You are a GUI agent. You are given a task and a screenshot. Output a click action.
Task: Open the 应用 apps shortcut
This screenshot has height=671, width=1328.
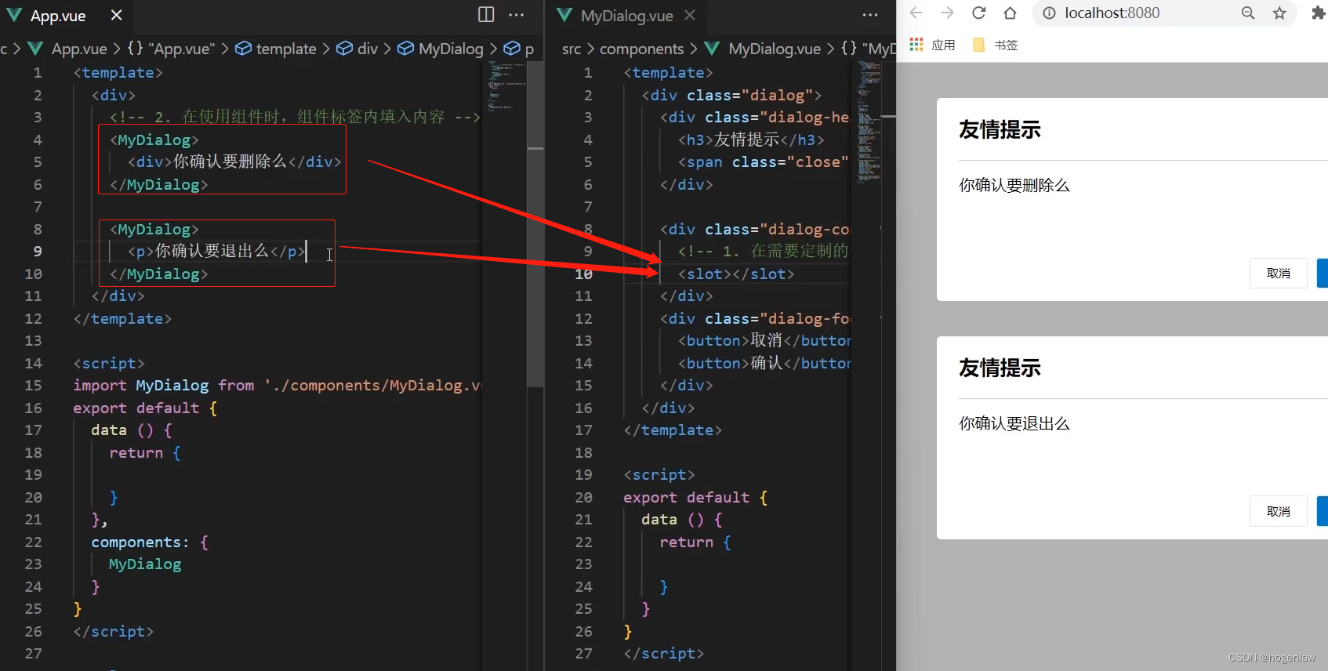(x=932, y=45)
